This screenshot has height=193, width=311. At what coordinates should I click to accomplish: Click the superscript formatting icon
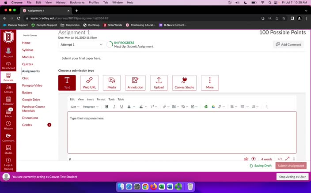pyautogui.click(x=152, y=107)
